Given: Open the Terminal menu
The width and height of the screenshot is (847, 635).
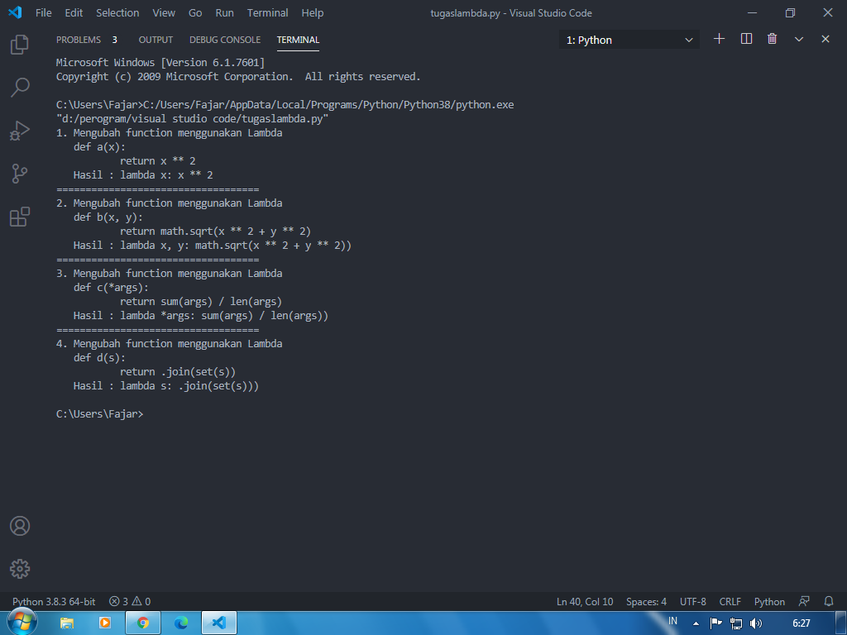Looking at the screenshot, I should click(x=267, y=12).
